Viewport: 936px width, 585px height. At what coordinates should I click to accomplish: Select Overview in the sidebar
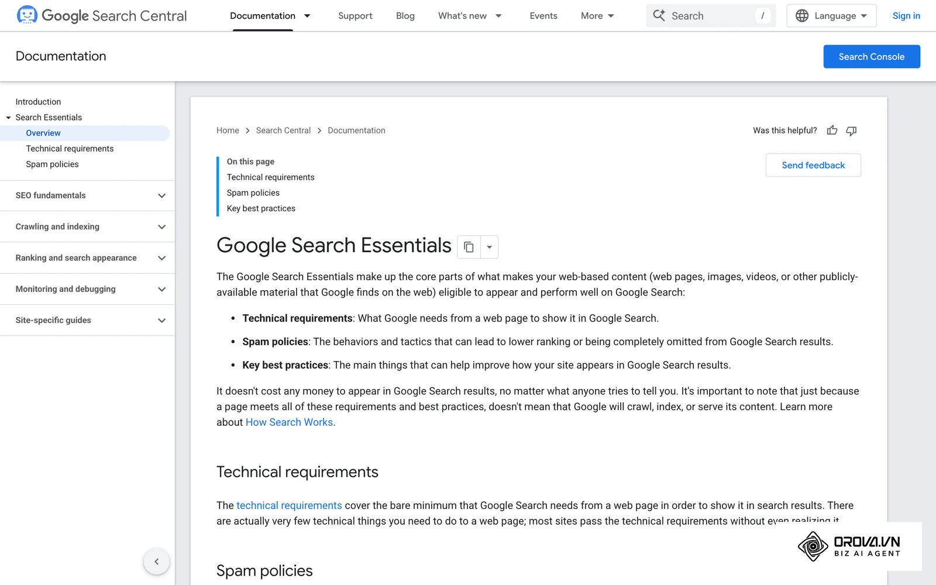click(85, 133)
